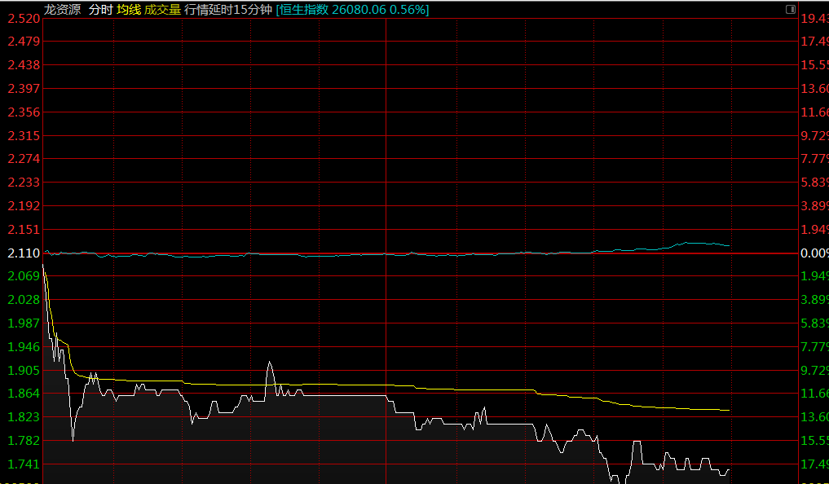Toggle the yellow 均线 average line legend
The height and width of the screenshot is (484, 829).
[129, 10]
